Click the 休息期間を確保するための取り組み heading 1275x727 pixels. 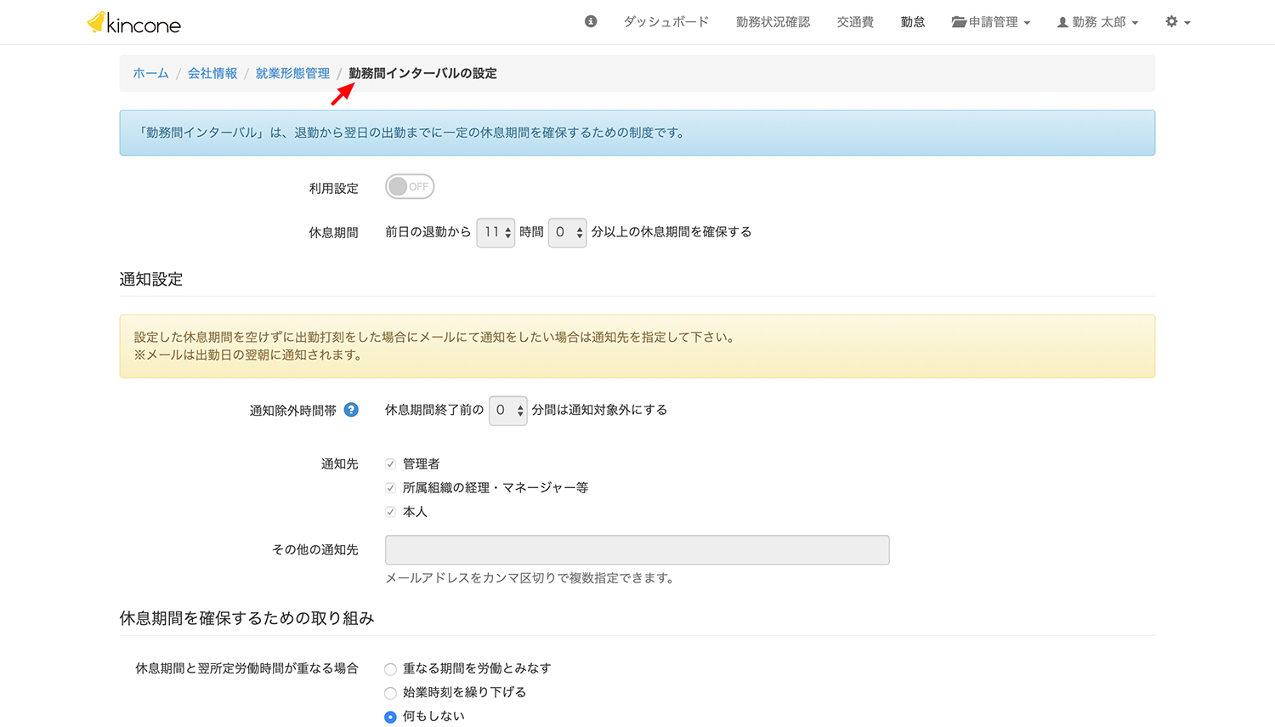[x=246, y=618]
